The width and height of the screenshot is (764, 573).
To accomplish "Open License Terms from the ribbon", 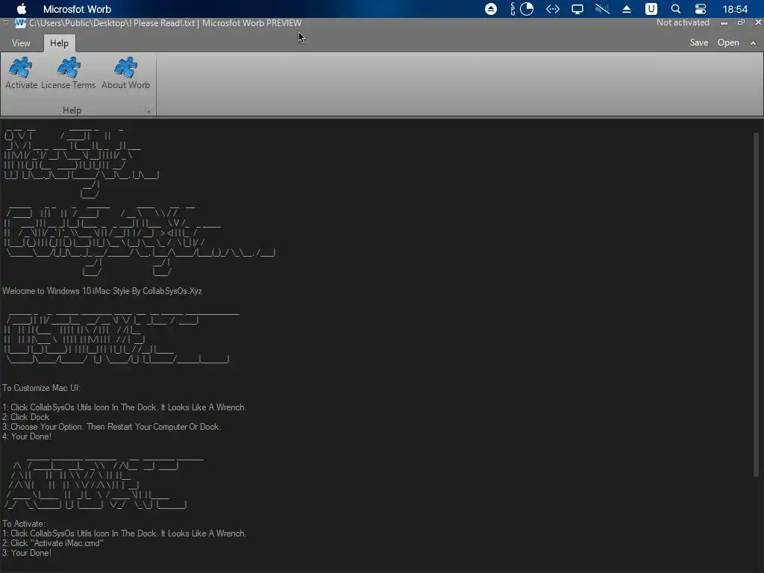I will pyautogui.click(x=68, y=73).
